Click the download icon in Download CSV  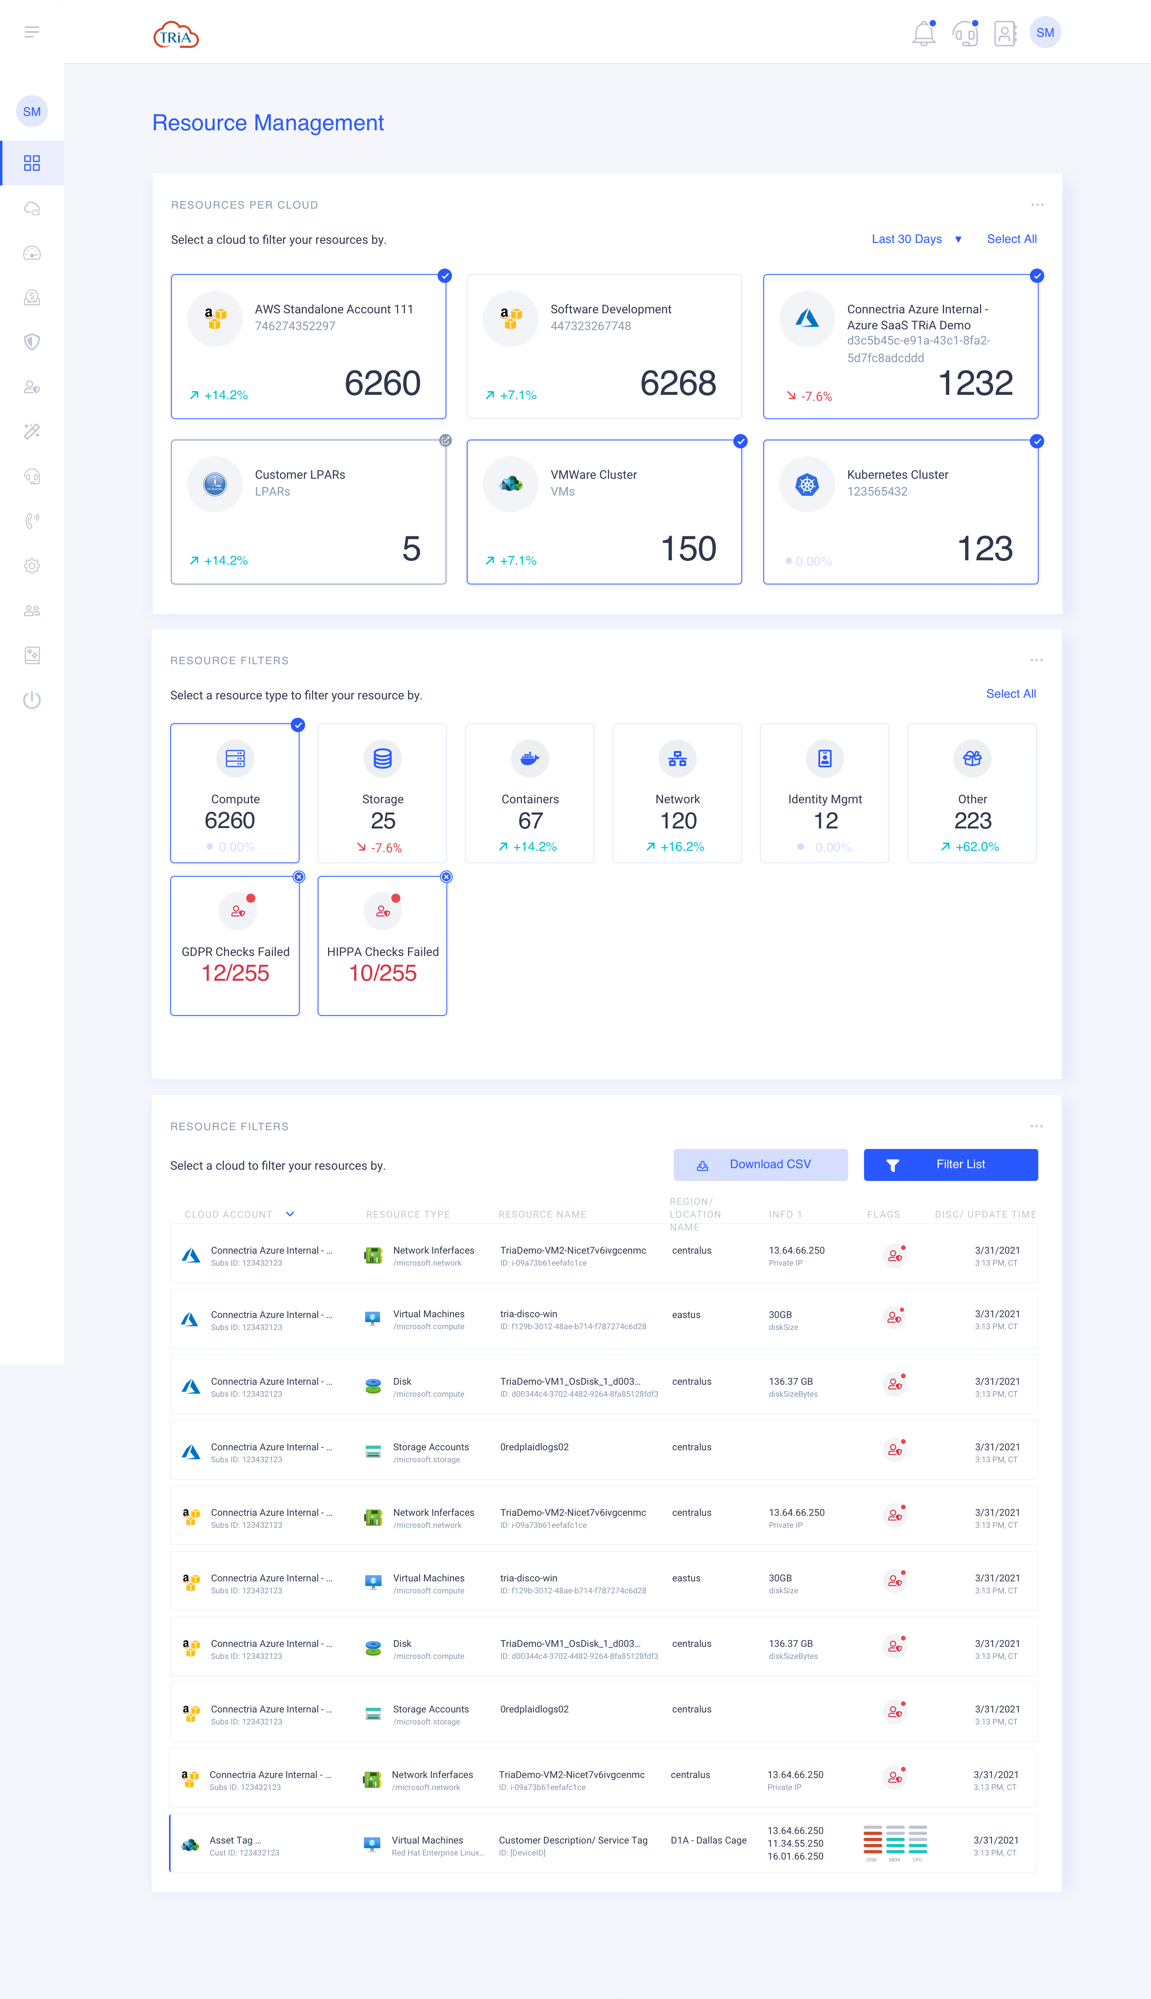tap(702, 1165)
